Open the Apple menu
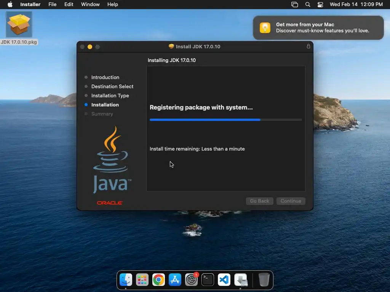Screen dimensions: 390x292 (10, 5)
